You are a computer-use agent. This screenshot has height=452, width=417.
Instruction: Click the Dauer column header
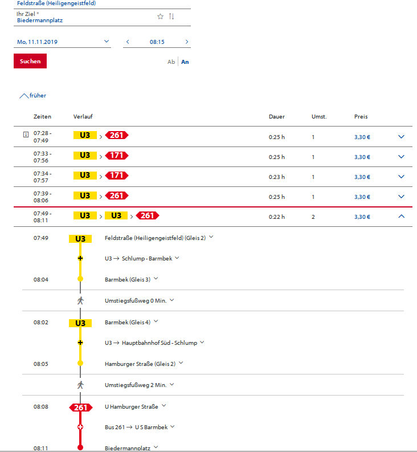(277, 117)
